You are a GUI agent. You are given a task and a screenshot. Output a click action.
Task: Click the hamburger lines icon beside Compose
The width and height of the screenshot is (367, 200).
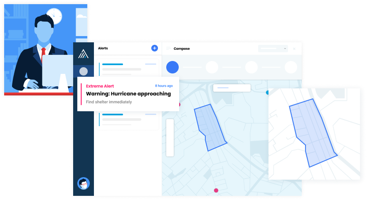(x=168, y=49)
